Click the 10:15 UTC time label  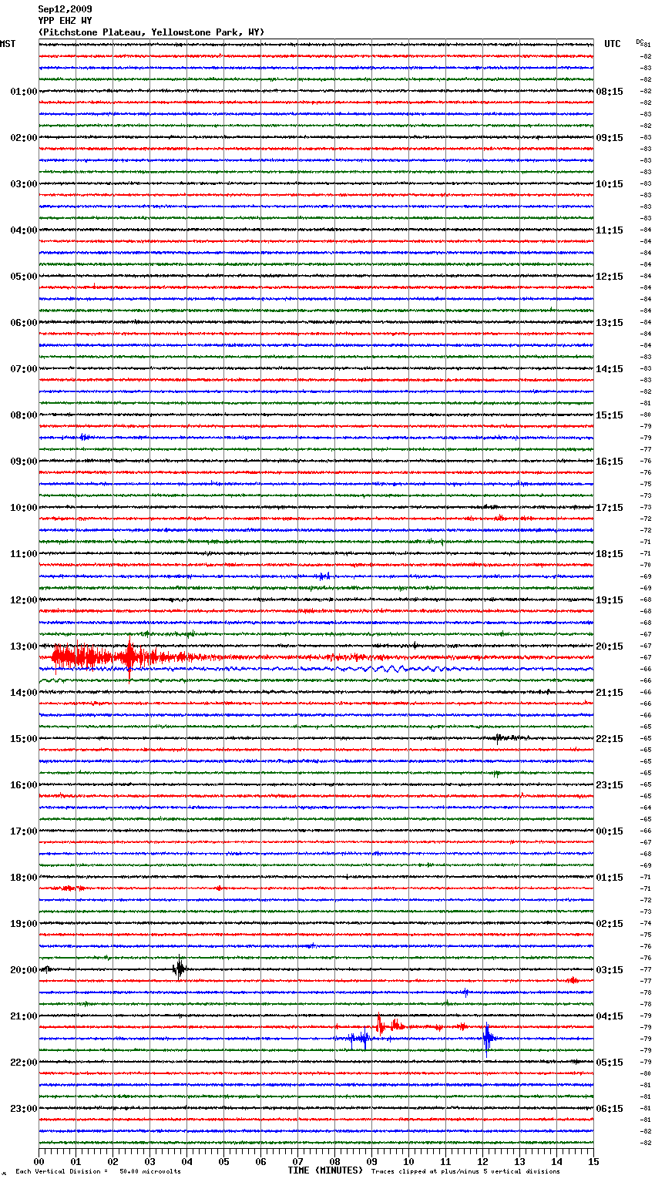(x=610, y=184)
